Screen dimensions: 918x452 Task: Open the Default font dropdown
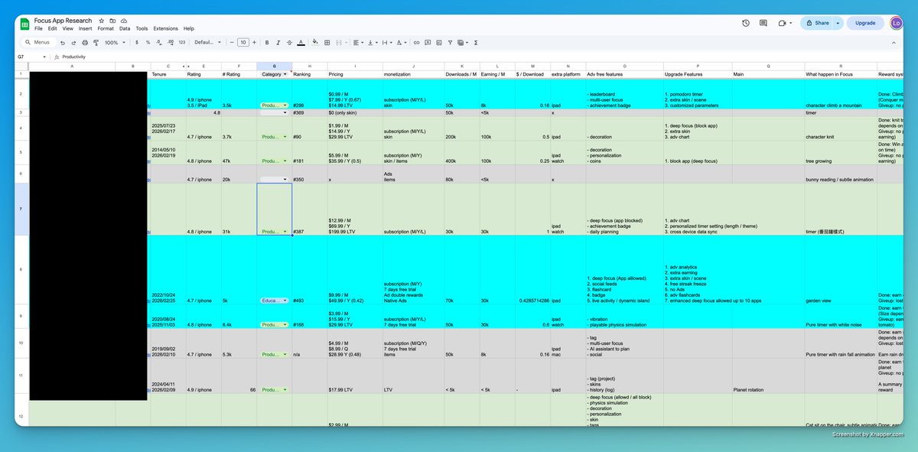click(x=207, y=42)
